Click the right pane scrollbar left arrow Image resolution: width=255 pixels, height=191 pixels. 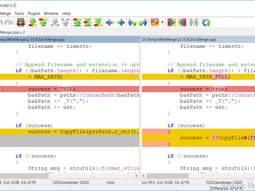tap(144, 176)
